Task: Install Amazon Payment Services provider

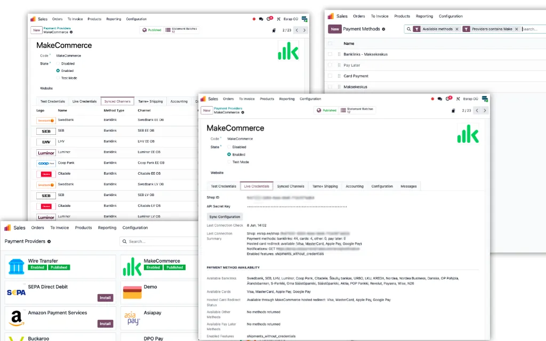Action: (x=105, y=323)
